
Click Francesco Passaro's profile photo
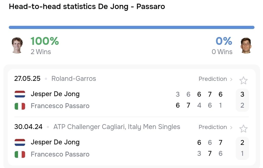point(246,45)
